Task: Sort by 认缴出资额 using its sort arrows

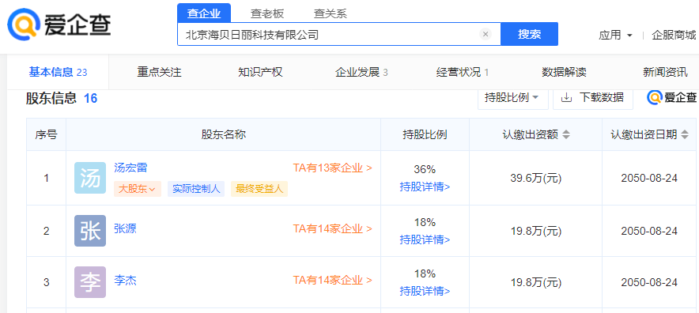Action: [x=566, y=134]
